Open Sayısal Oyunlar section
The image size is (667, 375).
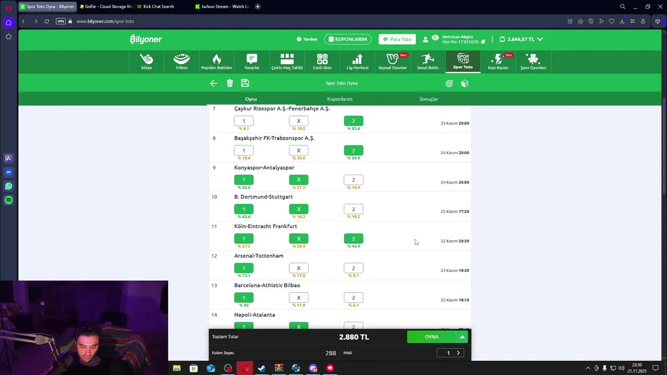pos(392,61)
